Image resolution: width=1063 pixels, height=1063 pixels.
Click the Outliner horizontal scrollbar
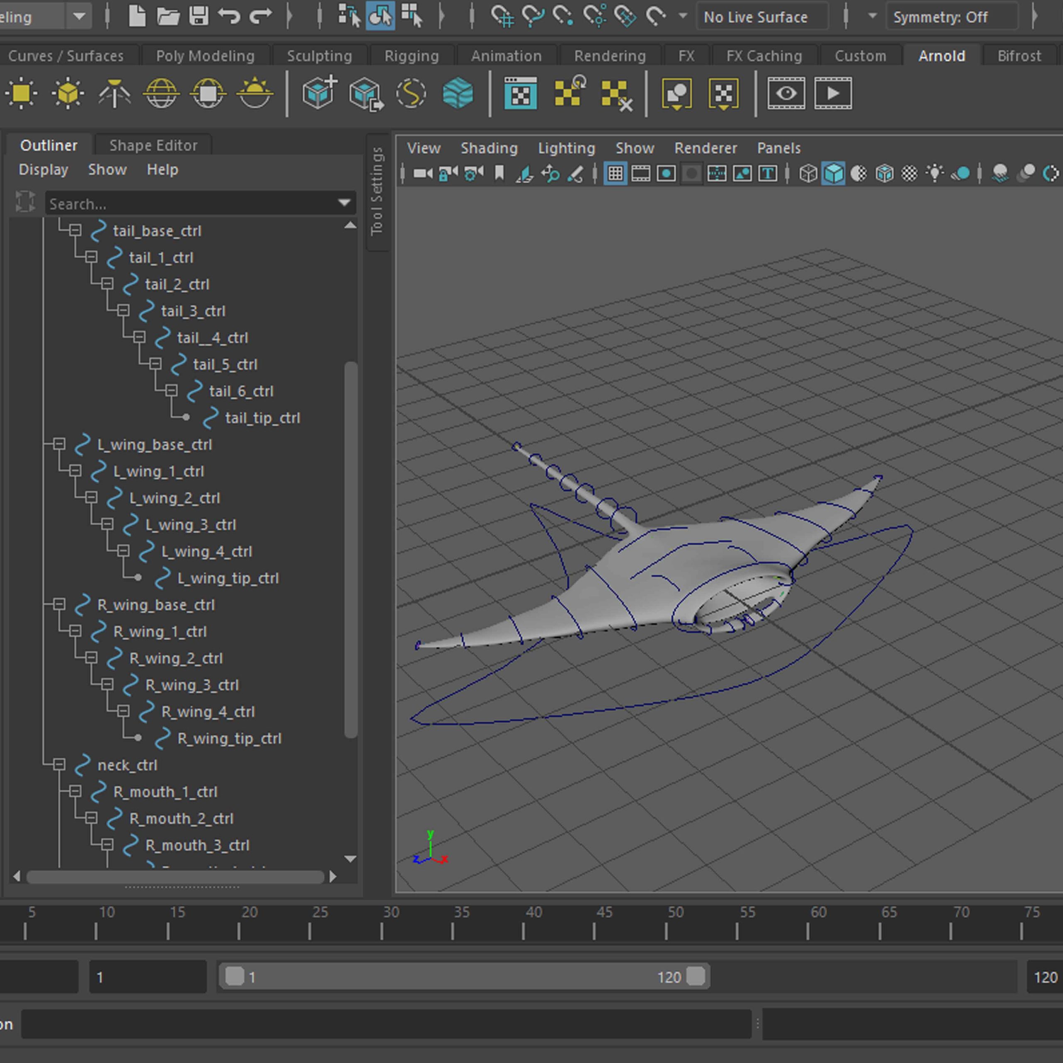[176, 877]
